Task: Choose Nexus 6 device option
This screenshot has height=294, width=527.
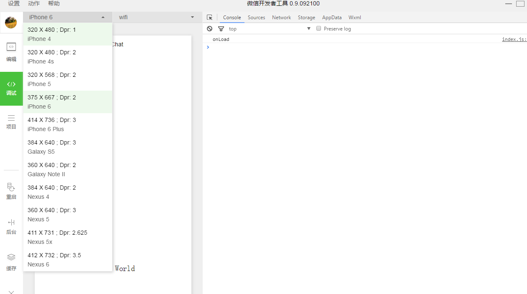Action: 68,260
